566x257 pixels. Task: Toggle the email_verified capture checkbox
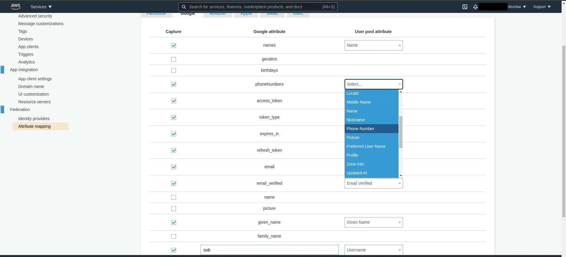174,184
